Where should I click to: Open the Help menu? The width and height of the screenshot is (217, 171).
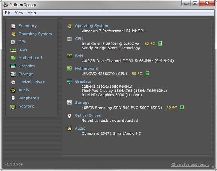tap(32, 13)
